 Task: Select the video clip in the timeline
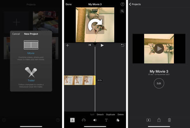[79, 80]
